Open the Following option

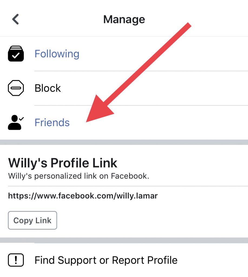tap(57, 54)
